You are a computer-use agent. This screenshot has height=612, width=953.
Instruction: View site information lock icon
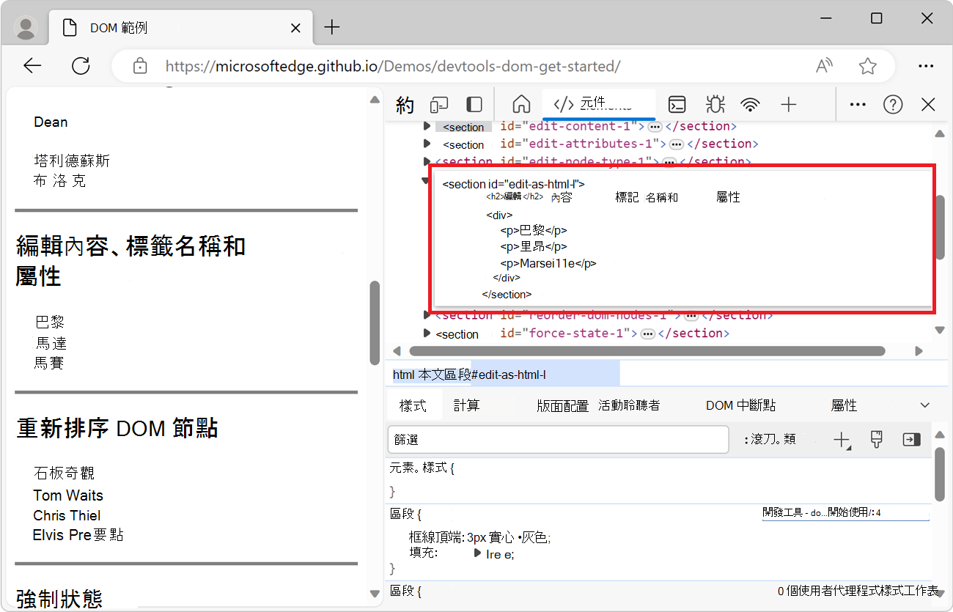140,66
